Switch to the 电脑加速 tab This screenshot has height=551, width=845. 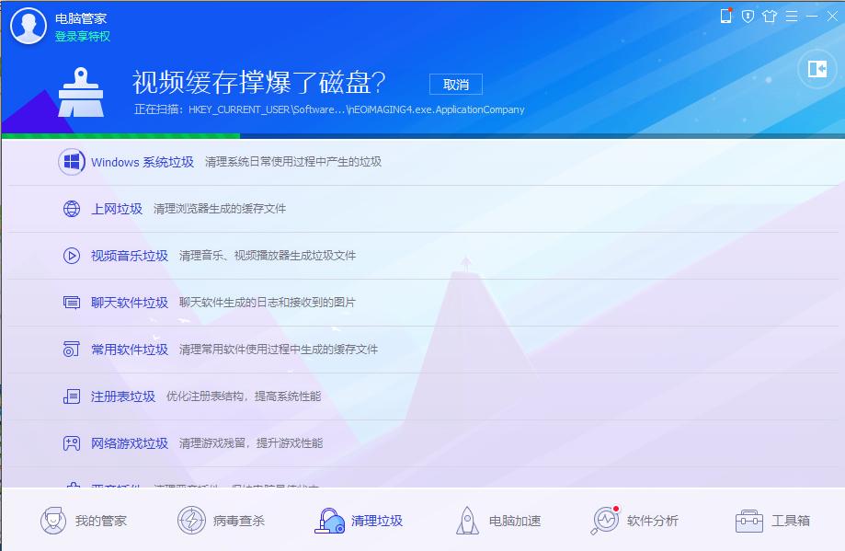pos(497,521)
